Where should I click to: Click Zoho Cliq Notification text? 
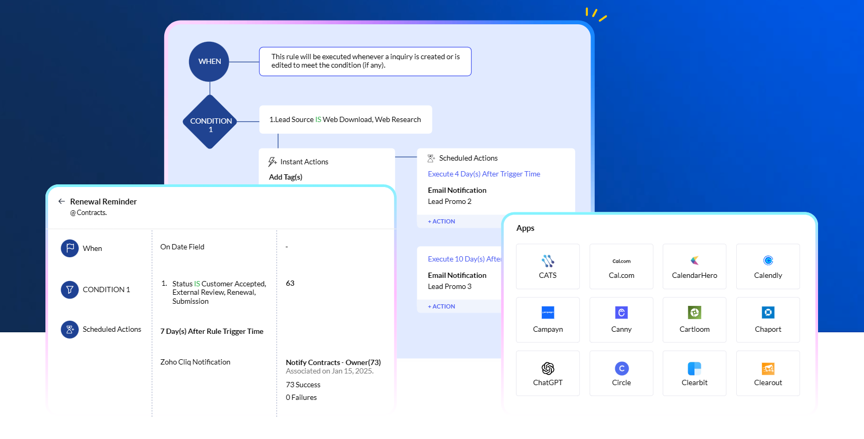195,362
